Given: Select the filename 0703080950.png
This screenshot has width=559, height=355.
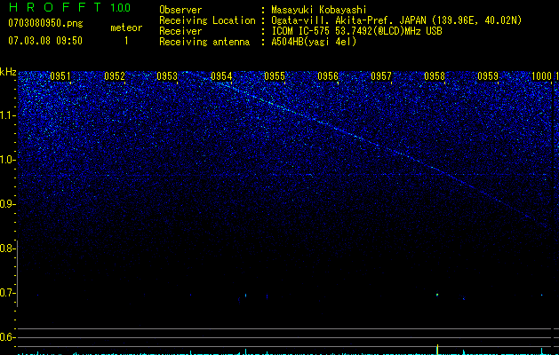Looking at the screenshot, I should [x=45, y=23].
